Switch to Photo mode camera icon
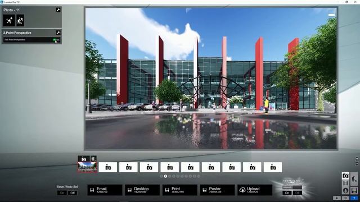 click(345, 176)
